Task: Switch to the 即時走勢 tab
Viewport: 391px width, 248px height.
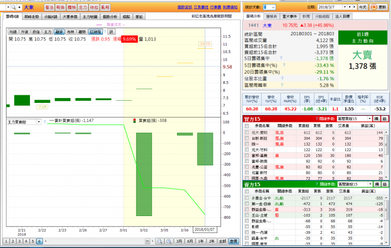Action: 31,17
